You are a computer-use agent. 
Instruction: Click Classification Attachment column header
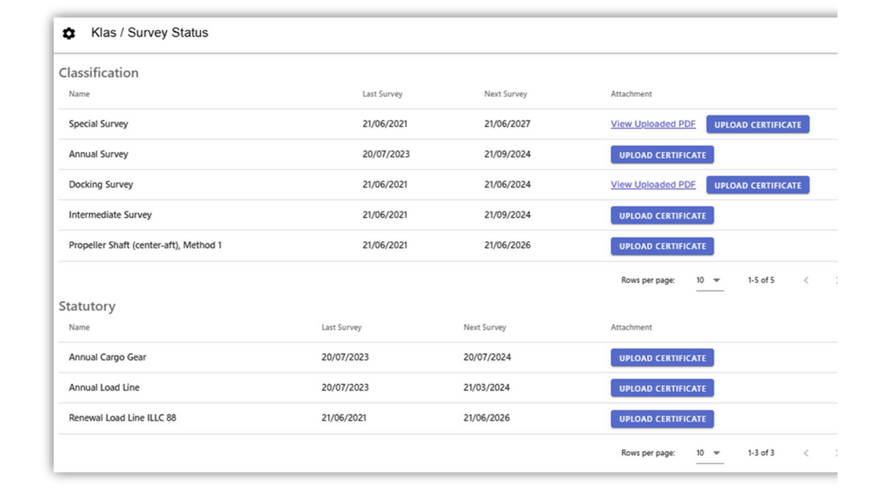[x=631, y=94]
